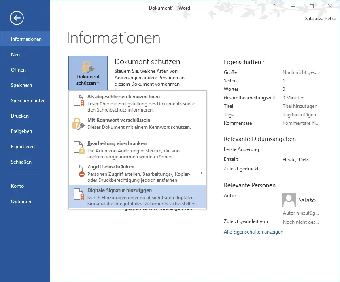Go back with the circled arrow icon
Viewport: 340px width, 282px height.
[17, 18]
